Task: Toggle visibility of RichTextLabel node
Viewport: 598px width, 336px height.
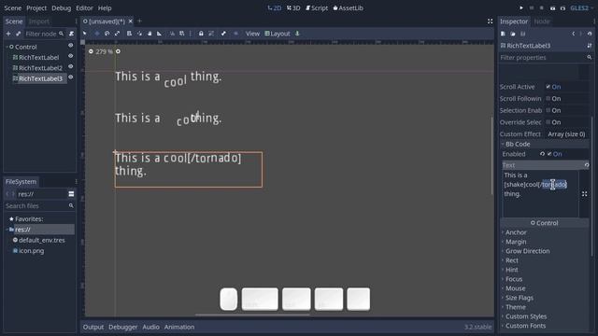Action: [x=71, y=56]
